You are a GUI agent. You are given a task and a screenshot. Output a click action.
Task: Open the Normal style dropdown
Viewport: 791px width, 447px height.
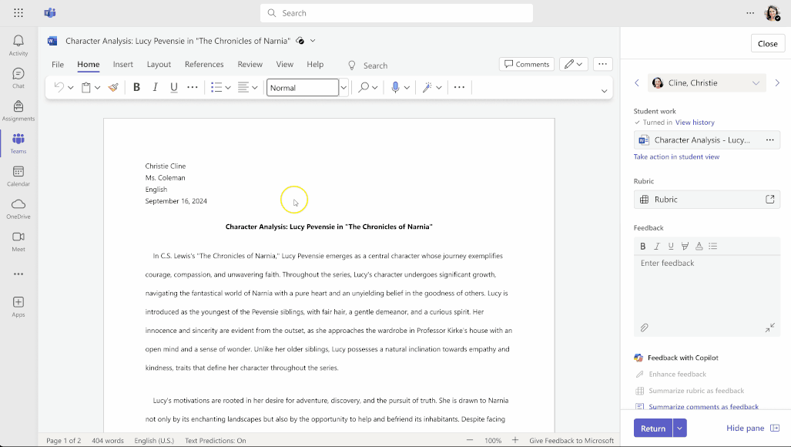click(x=343, y=87)
